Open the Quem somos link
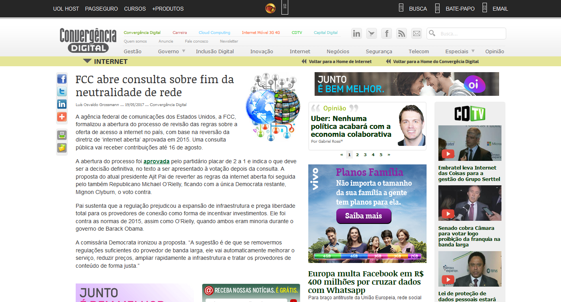This screenshot has height=302, width=561. pyautogui.click(x=135, y=41)
